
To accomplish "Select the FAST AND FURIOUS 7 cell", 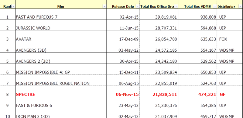I will pyautogui.click(x=61, y=14).
